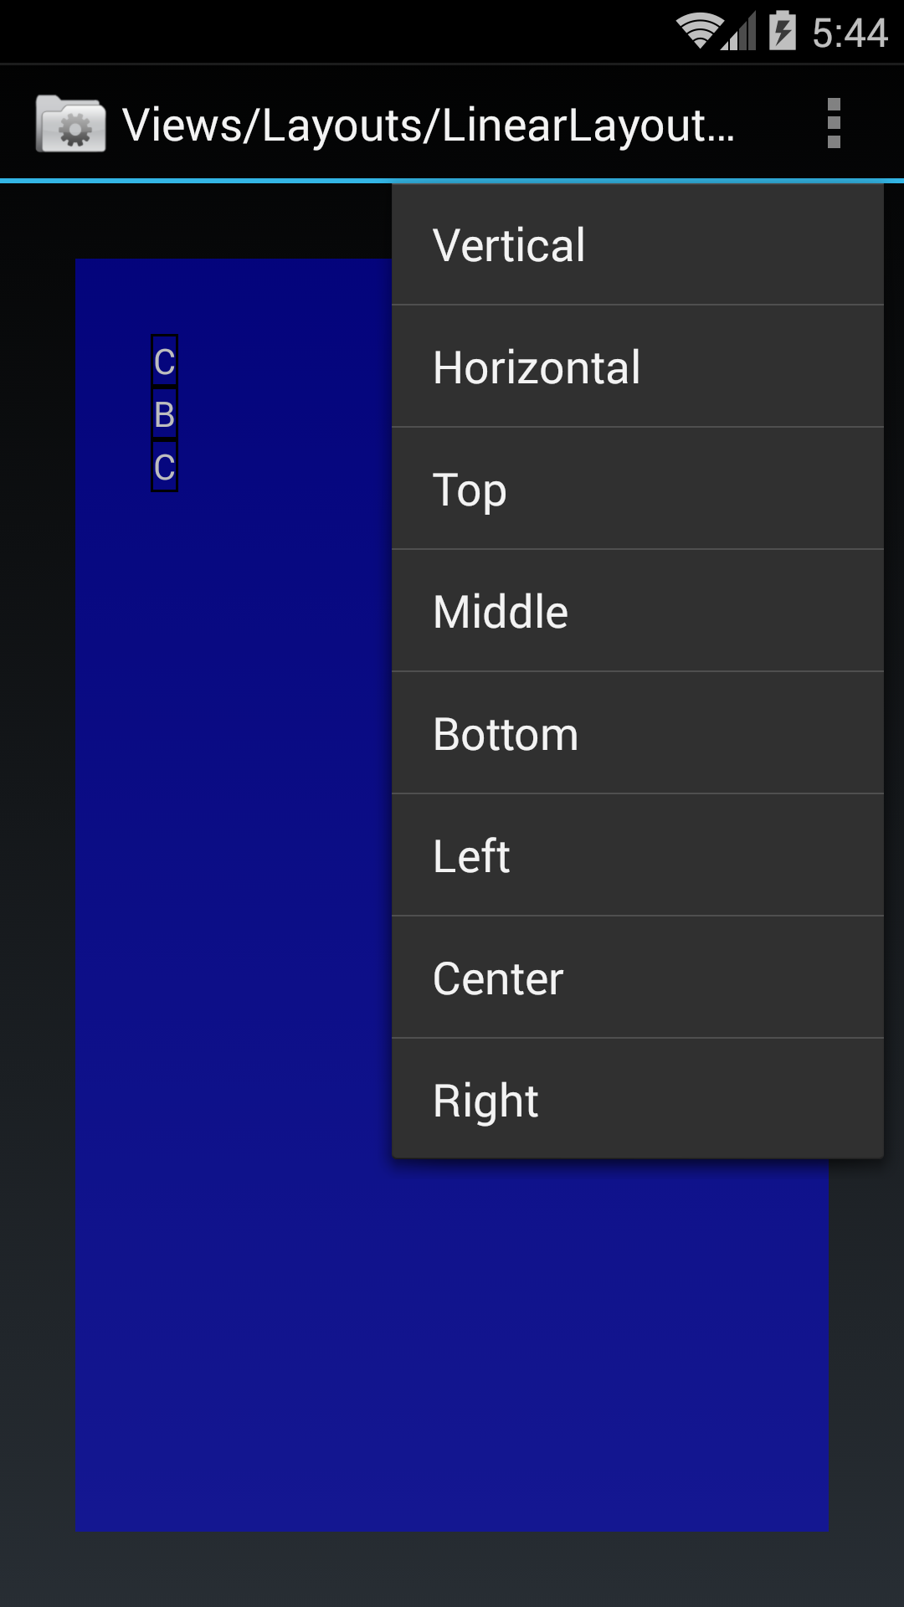904x1607 pixels.
Task: Pick Middle from the overflow menu
Action: 638,612
